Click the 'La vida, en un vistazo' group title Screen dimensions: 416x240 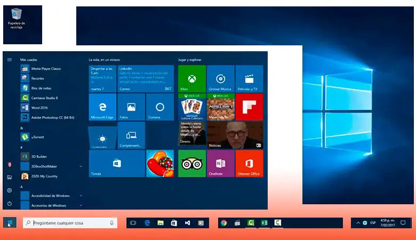click(x=104, y=60)
